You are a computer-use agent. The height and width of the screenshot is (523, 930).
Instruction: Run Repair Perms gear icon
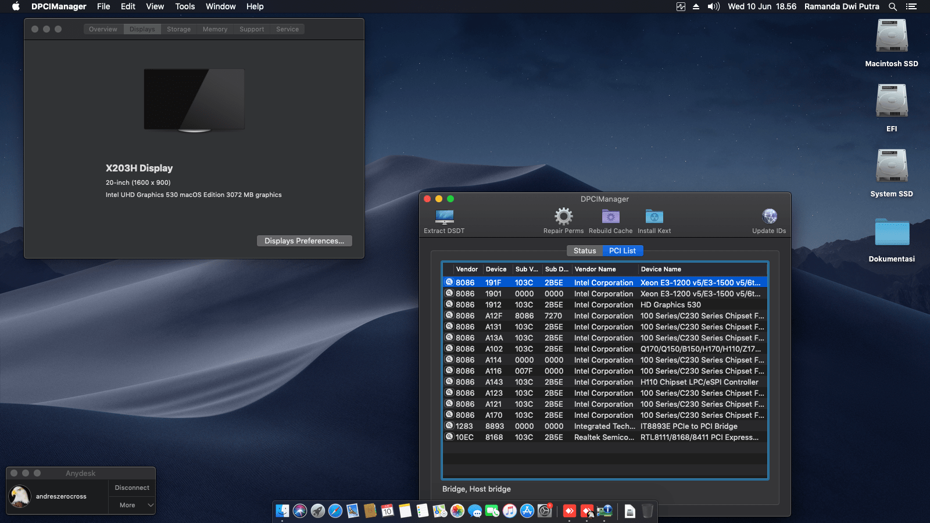[x=563, y=217]
